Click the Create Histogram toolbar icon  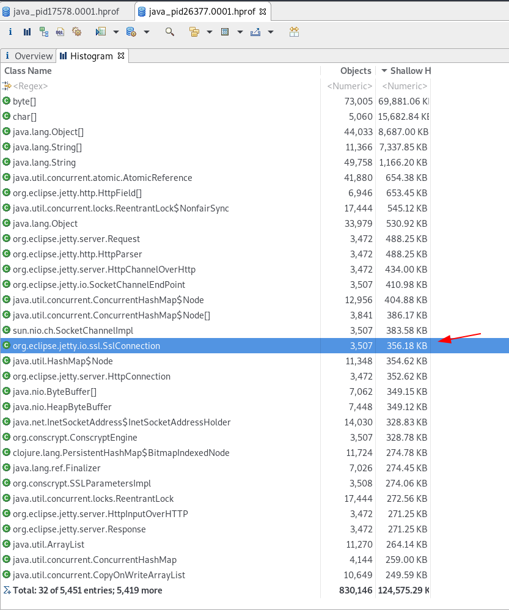click(27, 31)
